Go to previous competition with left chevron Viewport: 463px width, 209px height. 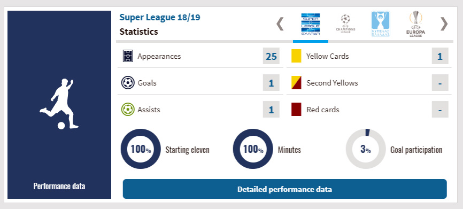280,24
